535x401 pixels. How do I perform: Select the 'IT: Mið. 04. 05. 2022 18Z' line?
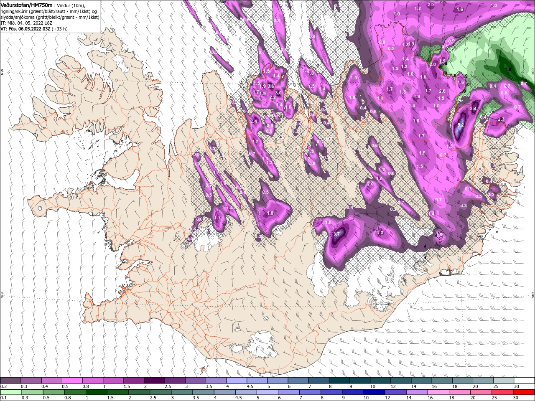26,23
